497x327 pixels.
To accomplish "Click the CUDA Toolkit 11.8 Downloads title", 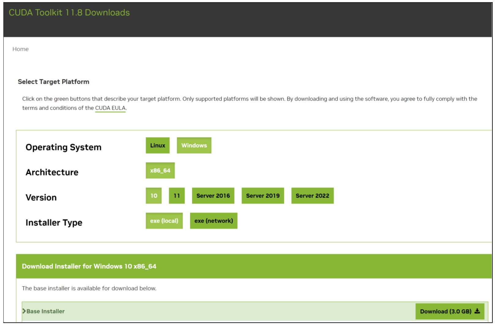I will coord(69,13).
